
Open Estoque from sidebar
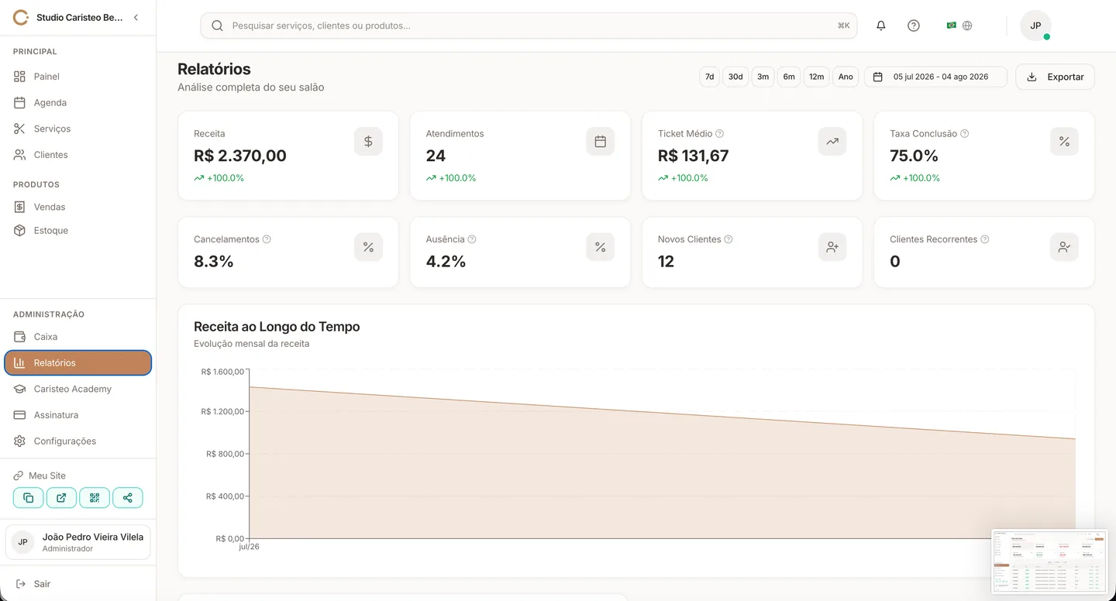coord(77,230)
